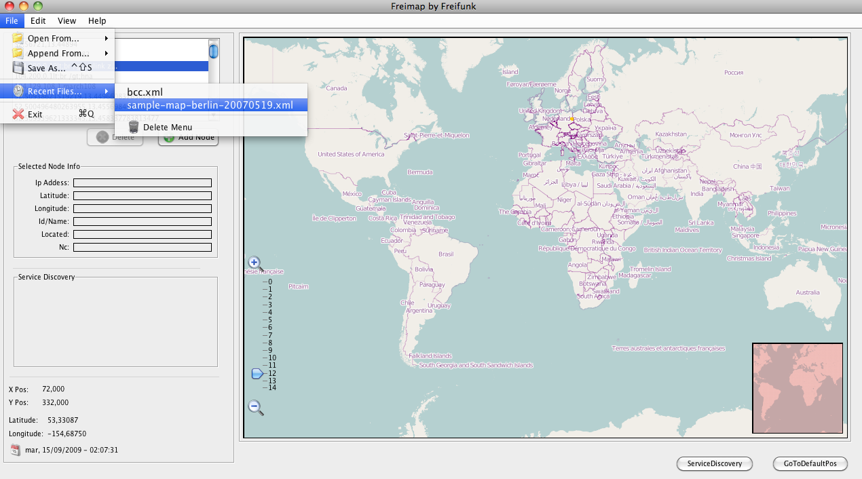
Task: Click the Recent Files clock icon
Action: tap(18, 91)
